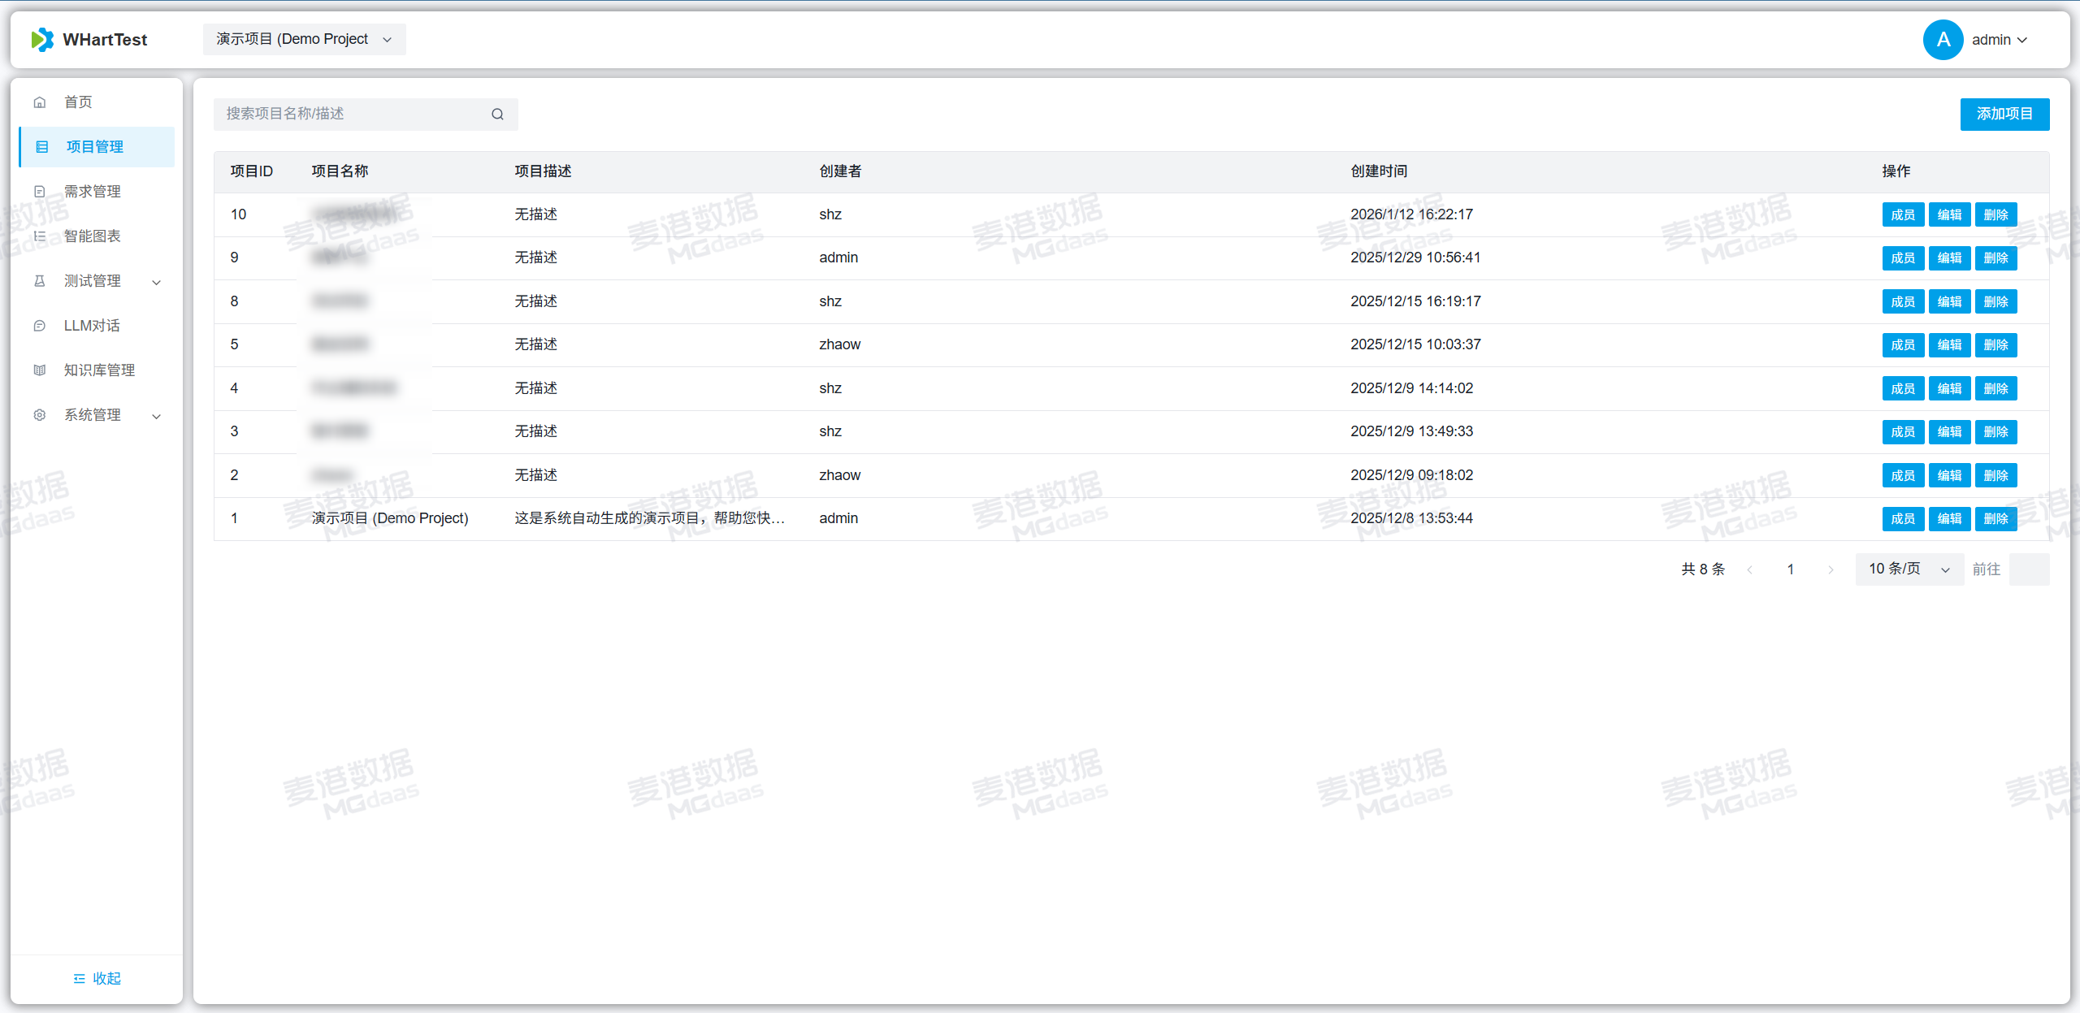This screenshot has height=1013, width=2080.
Task: Click the WHartTest logo icon
Action: click(42, 40)
